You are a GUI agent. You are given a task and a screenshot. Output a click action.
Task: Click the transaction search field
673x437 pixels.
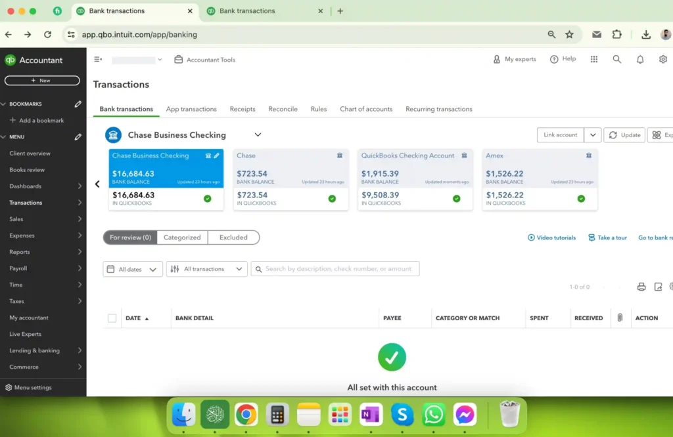335,268
